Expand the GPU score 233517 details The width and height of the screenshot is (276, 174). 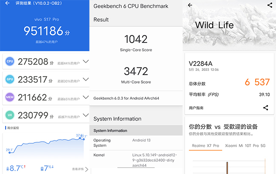pos(86,79)
